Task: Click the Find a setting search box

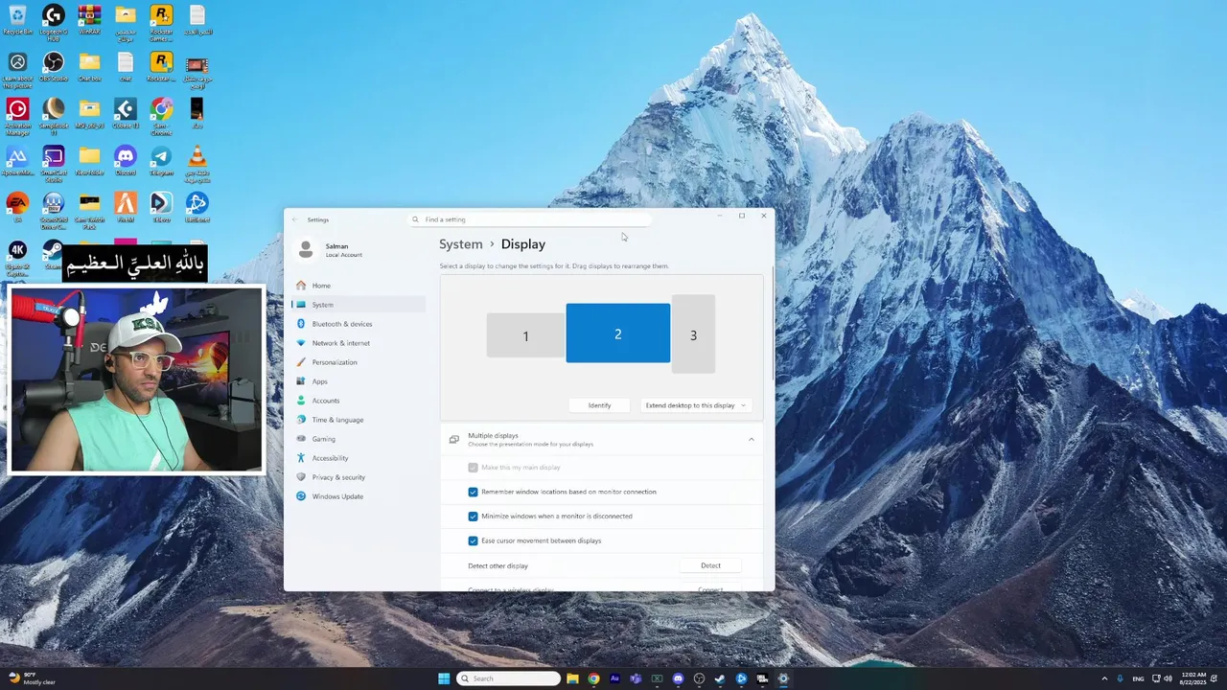Action: click(x=529, y=219)
